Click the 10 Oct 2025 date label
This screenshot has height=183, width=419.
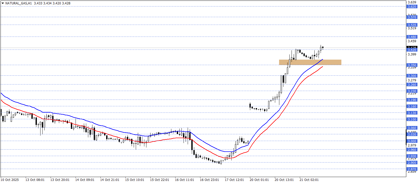click(10, 180)
